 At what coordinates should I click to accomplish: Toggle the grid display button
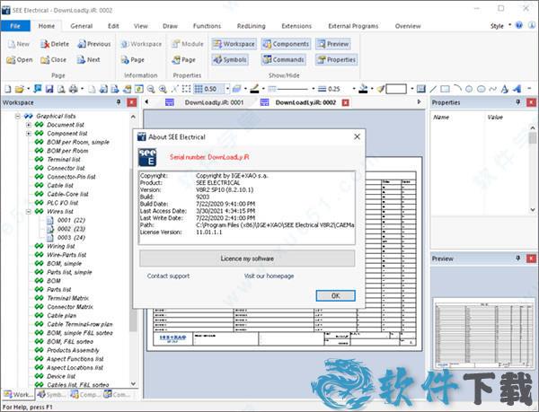199,89
